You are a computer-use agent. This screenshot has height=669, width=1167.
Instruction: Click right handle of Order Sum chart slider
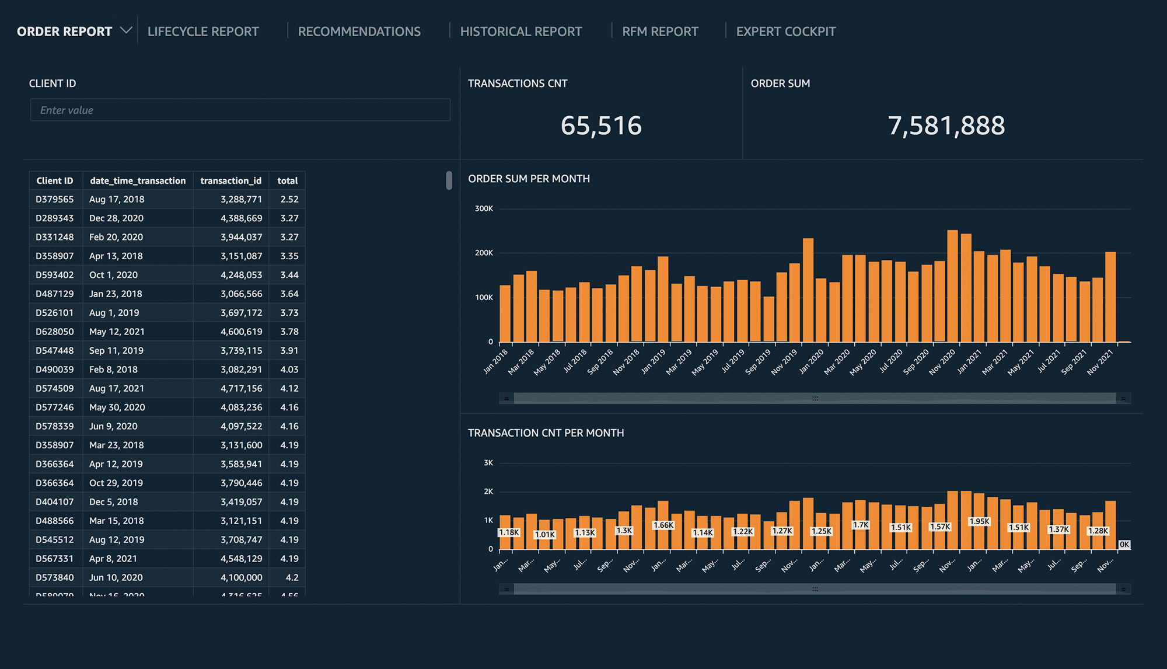coord(1123,399)
